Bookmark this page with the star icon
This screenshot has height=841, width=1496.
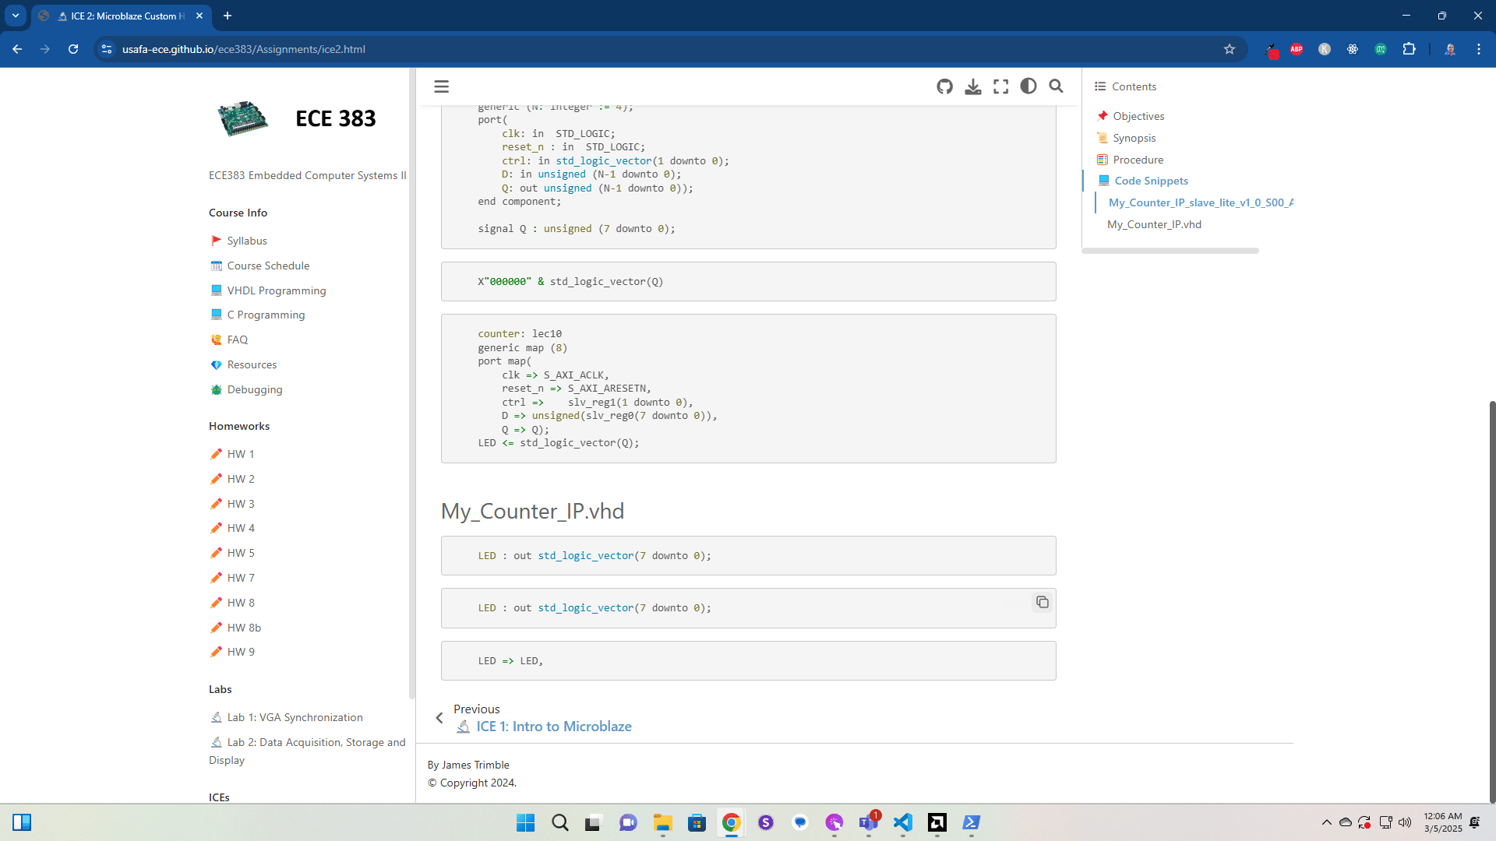tap(1230, 49)
